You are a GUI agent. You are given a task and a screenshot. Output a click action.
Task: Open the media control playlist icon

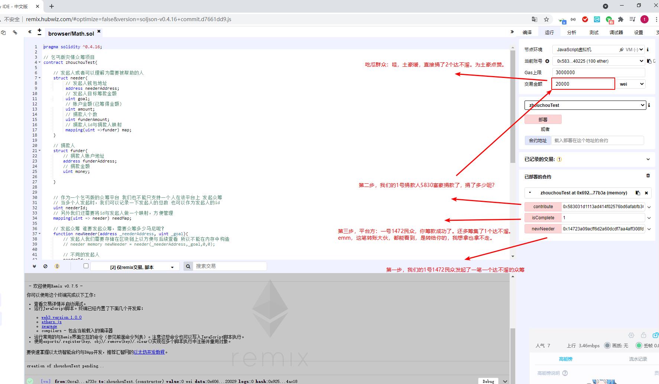[633, 19]
